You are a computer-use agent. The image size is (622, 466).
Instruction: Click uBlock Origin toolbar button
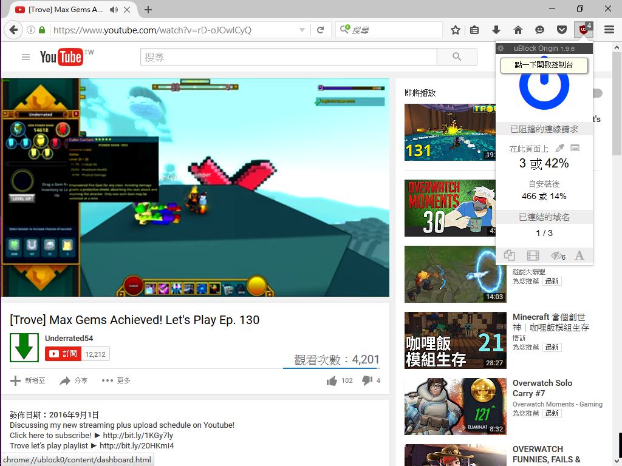(x=584, y=30)
